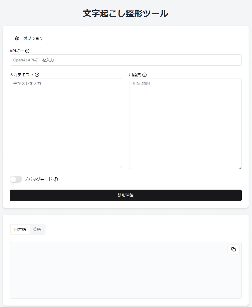Click the help icon beside 用語集
The image size is (252, 307).
pyautogui.click(x=144, y=75)
